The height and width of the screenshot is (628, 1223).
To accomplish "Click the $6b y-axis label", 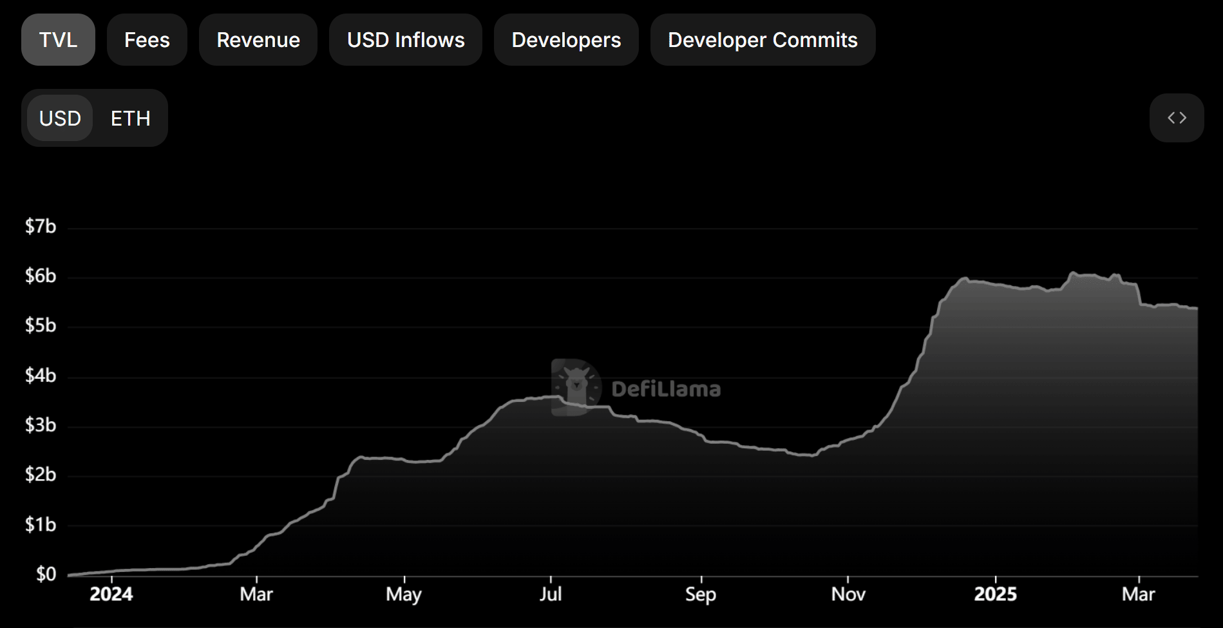I will click(41, 276).
